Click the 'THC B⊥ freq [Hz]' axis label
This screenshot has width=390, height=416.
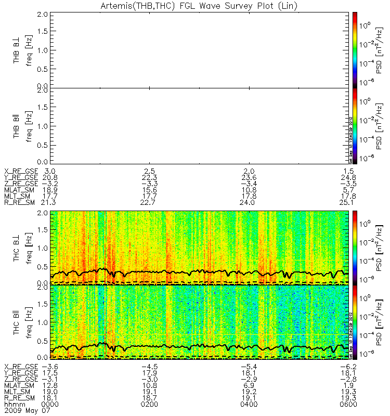point(23,248)
